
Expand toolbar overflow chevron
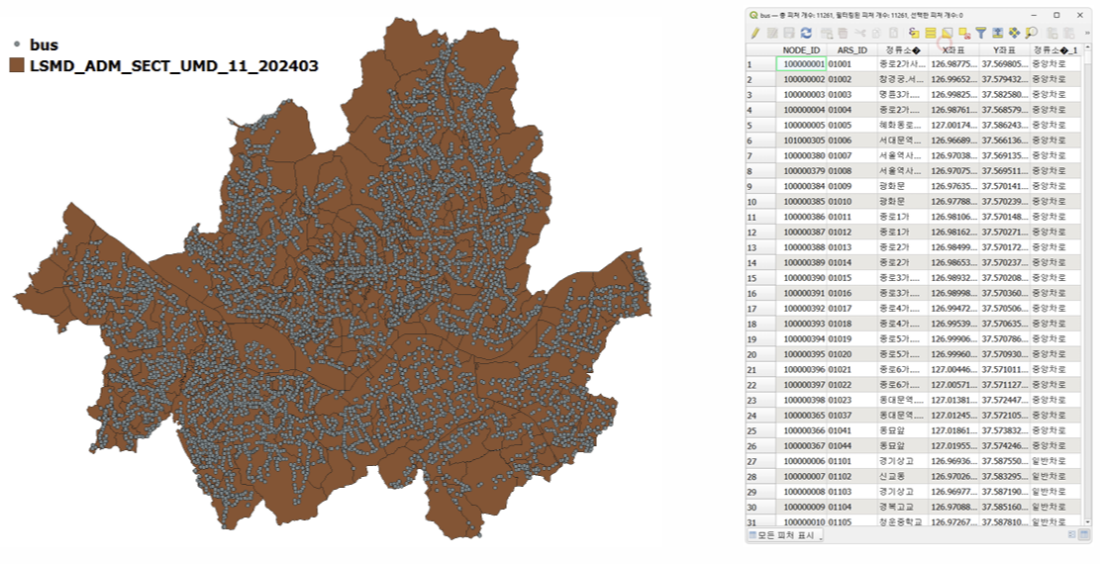click(x=1087, y=33)
